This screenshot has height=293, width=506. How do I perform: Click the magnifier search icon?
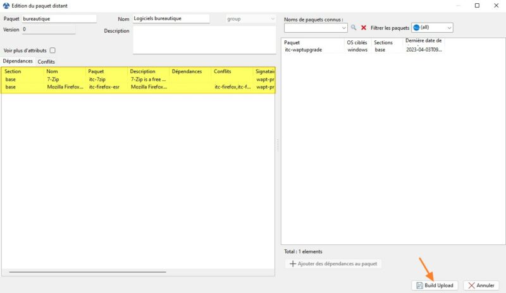pos(354,28)
